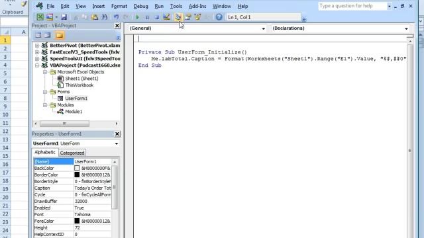Switch to the Alphabetic tab

pyautogui.click(x=45, y=153)
